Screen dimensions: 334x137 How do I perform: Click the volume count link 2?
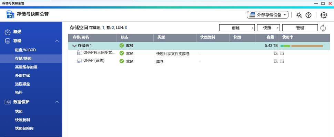113,28
